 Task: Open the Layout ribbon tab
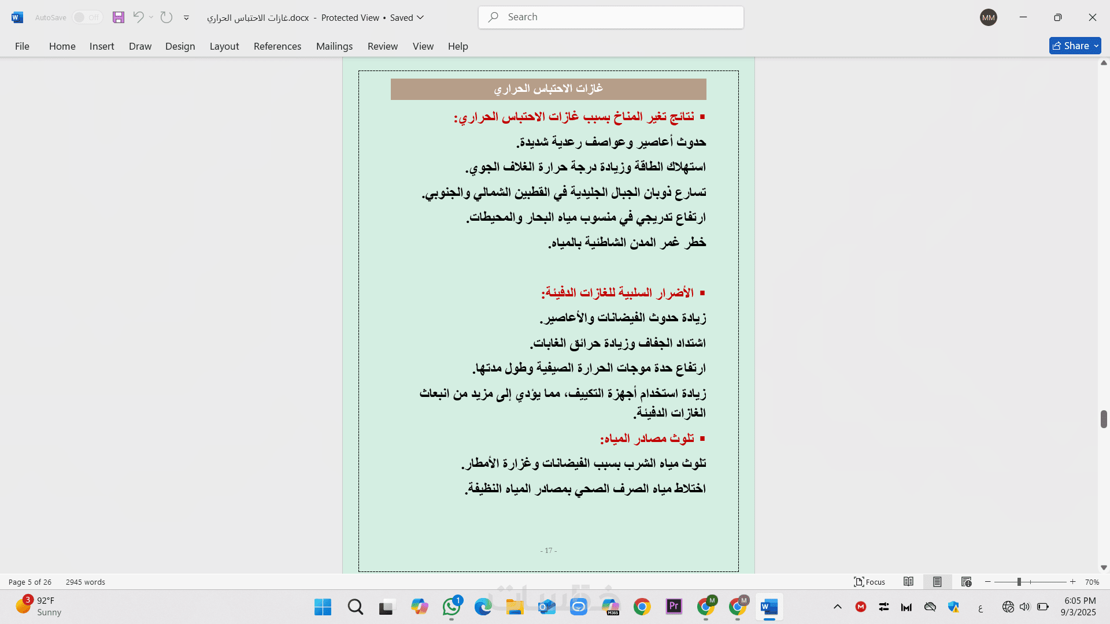(224, 46)
